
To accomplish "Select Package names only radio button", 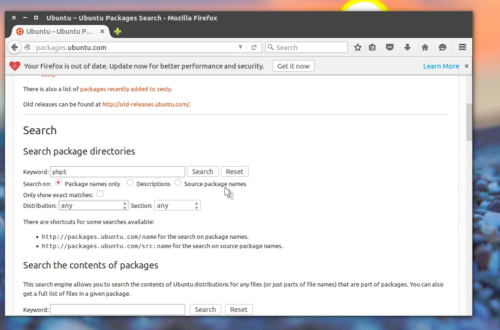I will click(x=58, y=183).
